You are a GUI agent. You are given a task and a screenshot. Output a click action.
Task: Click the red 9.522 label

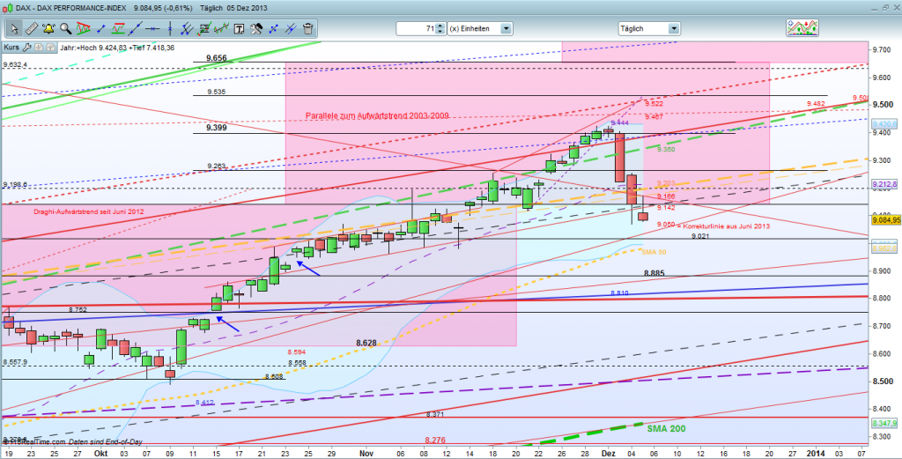click(654, 104)
